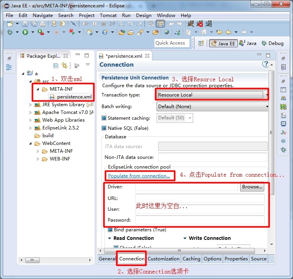
Task: Collapse the Read Connection section
Action: 110,238
